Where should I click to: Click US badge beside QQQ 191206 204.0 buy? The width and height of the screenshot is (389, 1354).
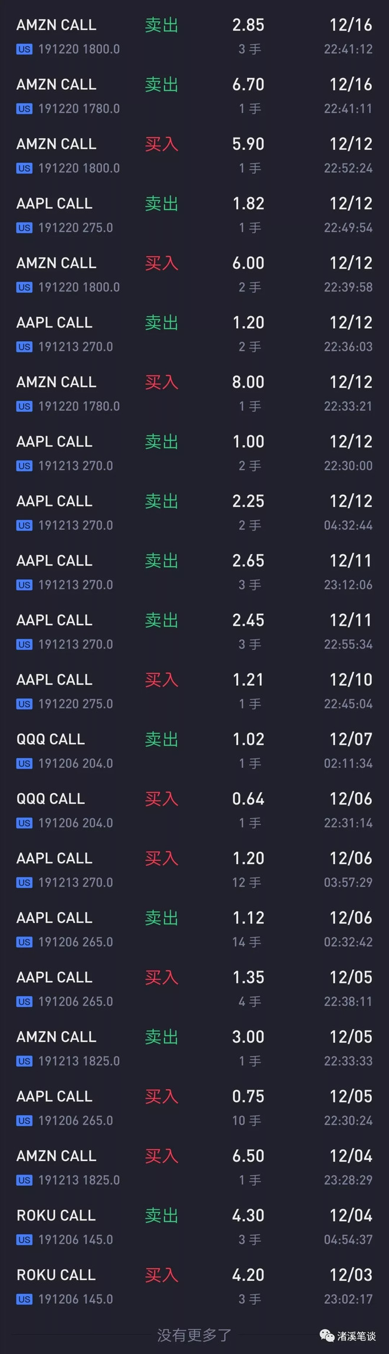pos(24,823)
